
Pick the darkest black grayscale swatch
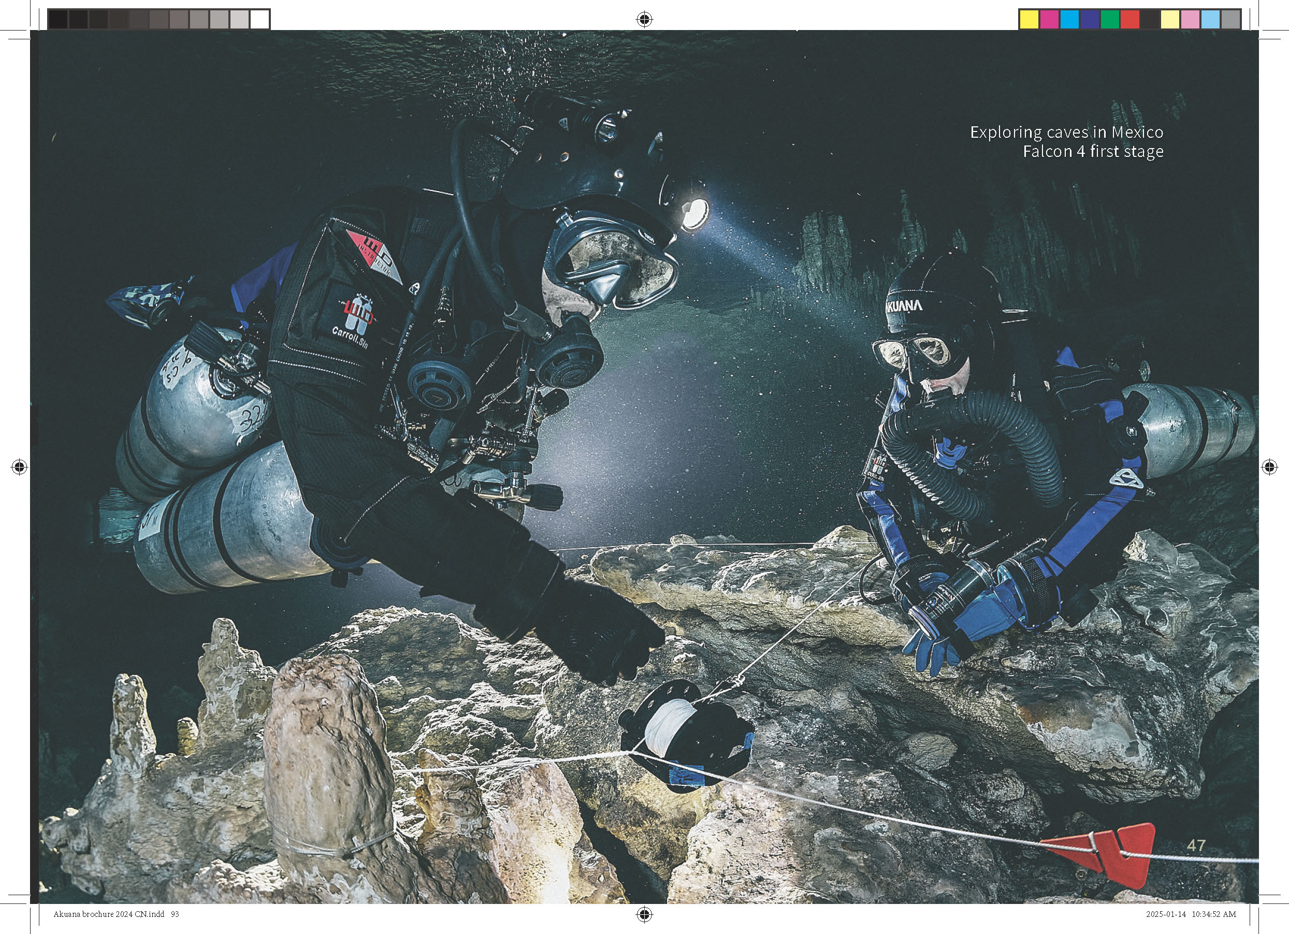[59, 19]
